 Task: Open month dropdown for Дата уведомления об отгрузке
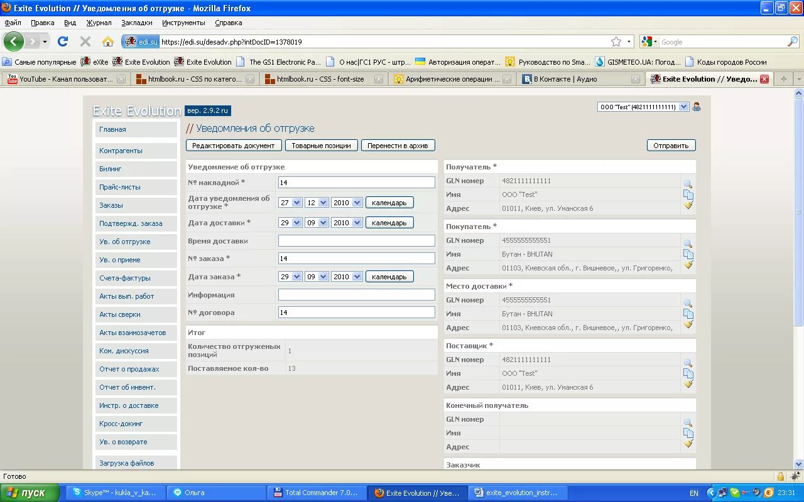point(317,203)
